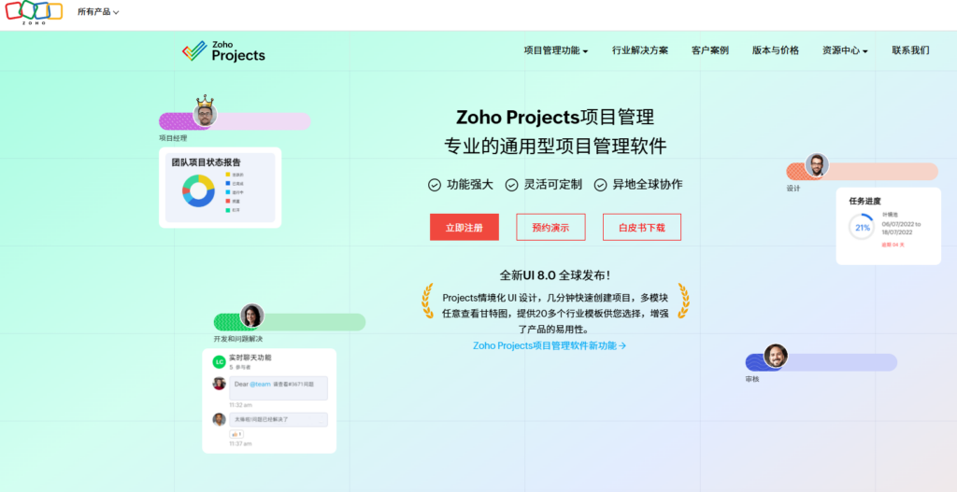The image size is (957, 492).
Task: Click the 白皮书下载 button
Action: 641,228
